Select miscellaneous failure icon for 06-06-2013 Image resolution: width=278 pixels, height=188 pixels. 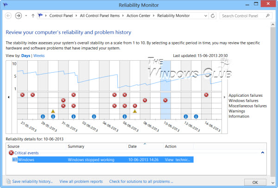[x=125, y=106]
